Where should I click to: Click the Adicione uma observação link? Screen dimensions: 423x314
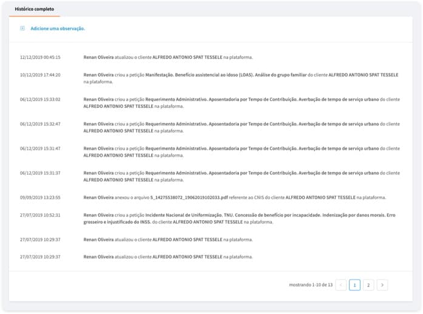point(58,28)
